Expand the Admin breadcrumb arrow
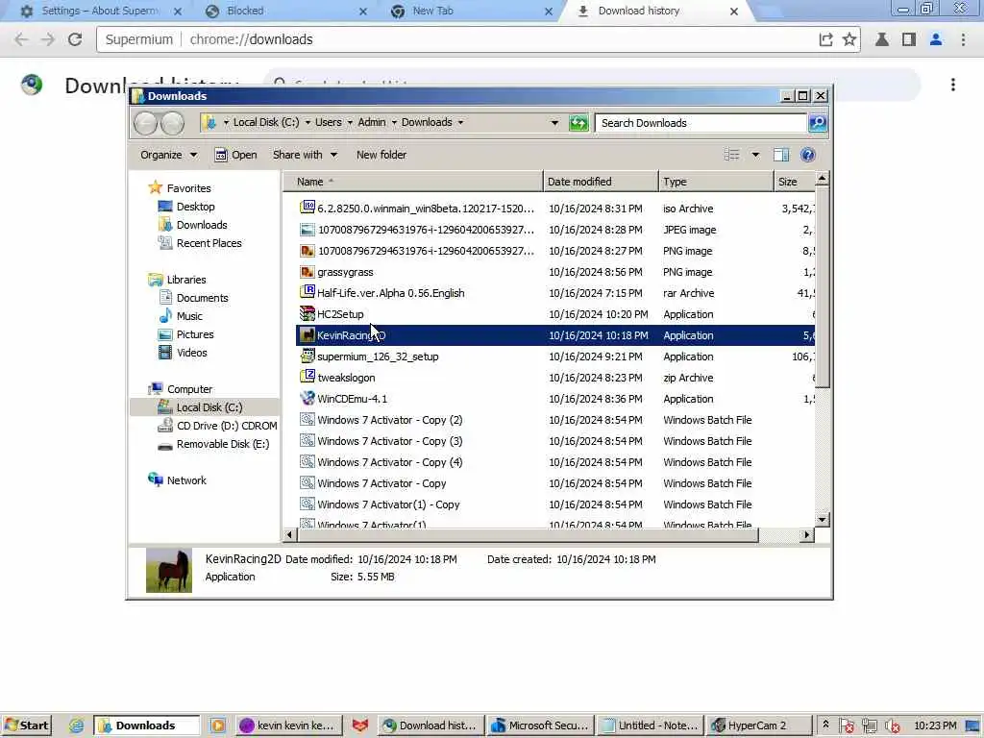The image size is (984, 738). pyautogui.click(x=394, y=122)
